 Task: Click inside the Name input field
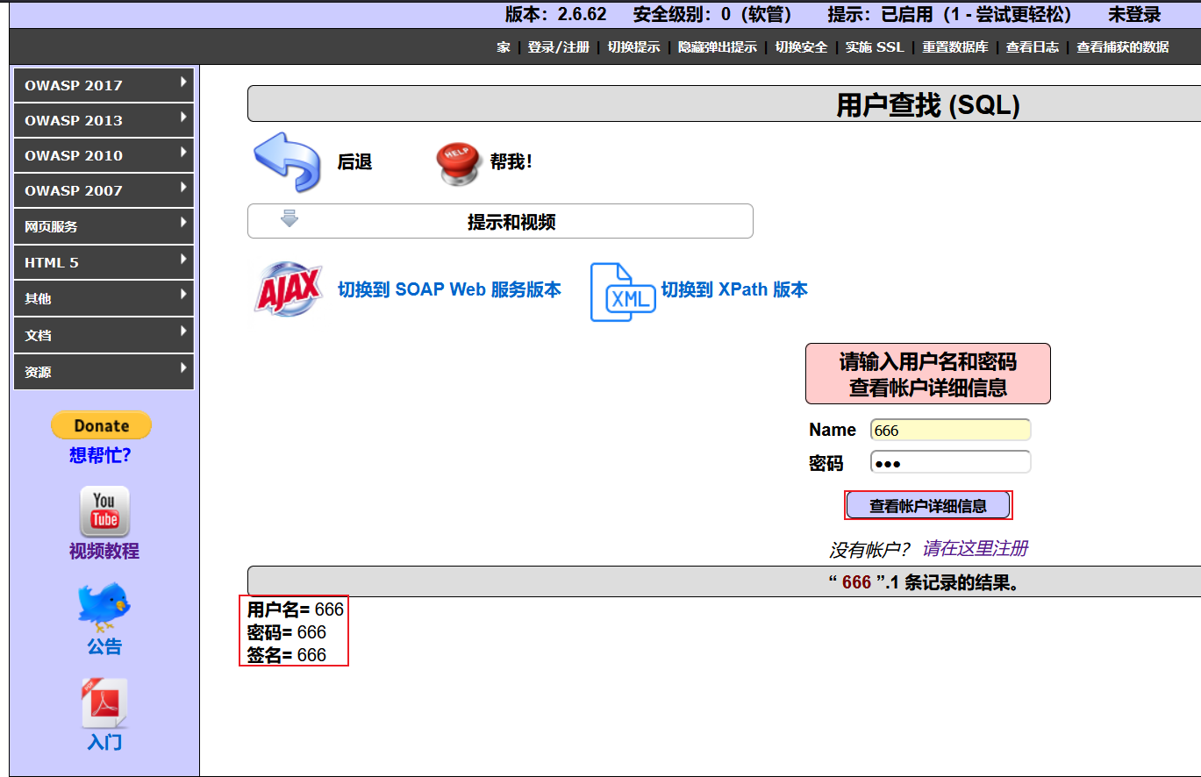(x=948, y=430)
